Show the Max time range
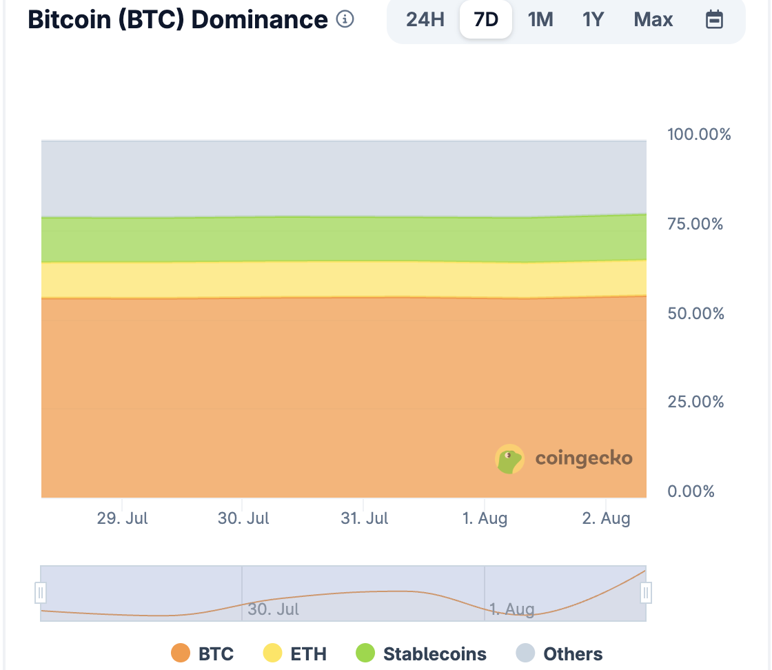772x670 pixels. pyautogui.click(x=653, y=20)
